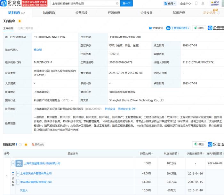Image resolution: width=224 pixels, height=195 pixels.
Task: Clear the search box text
Action: (117, 4)
